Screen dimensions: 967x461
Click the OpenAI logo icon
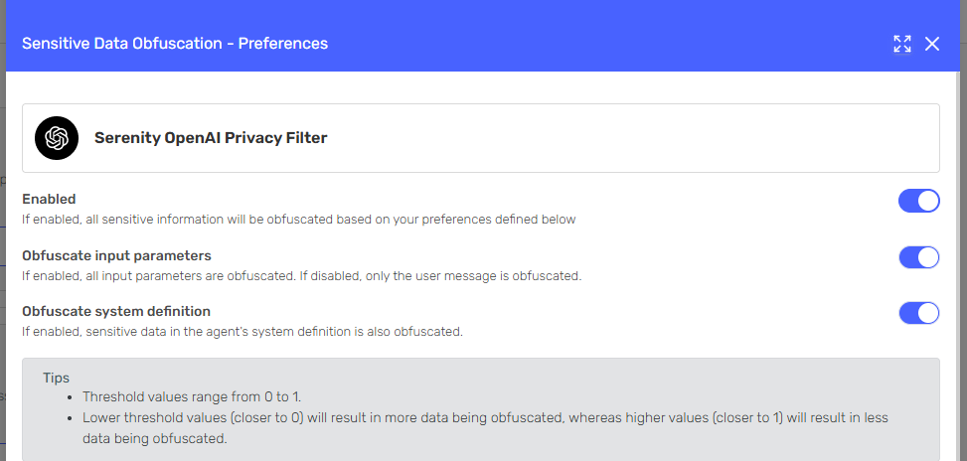(x=57, y=138)
